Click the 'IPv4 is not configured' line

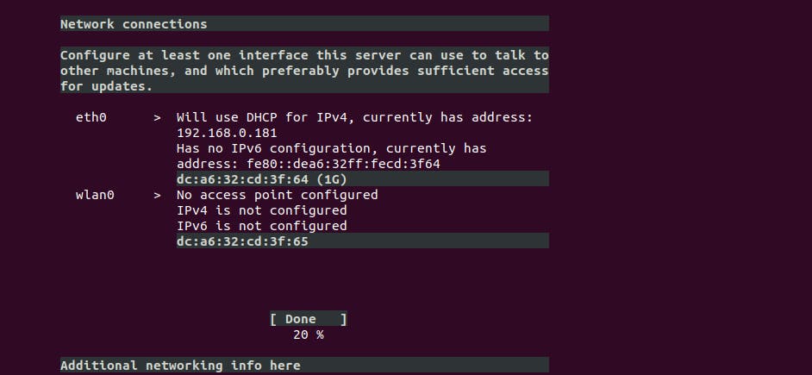tap(261, 210)
